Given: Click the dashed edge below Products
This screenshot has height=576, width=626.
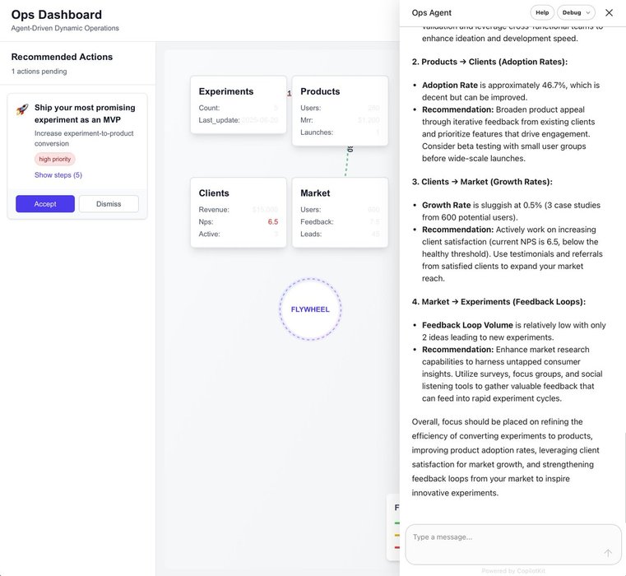Looking at the screenshot, I should (347, 161).
